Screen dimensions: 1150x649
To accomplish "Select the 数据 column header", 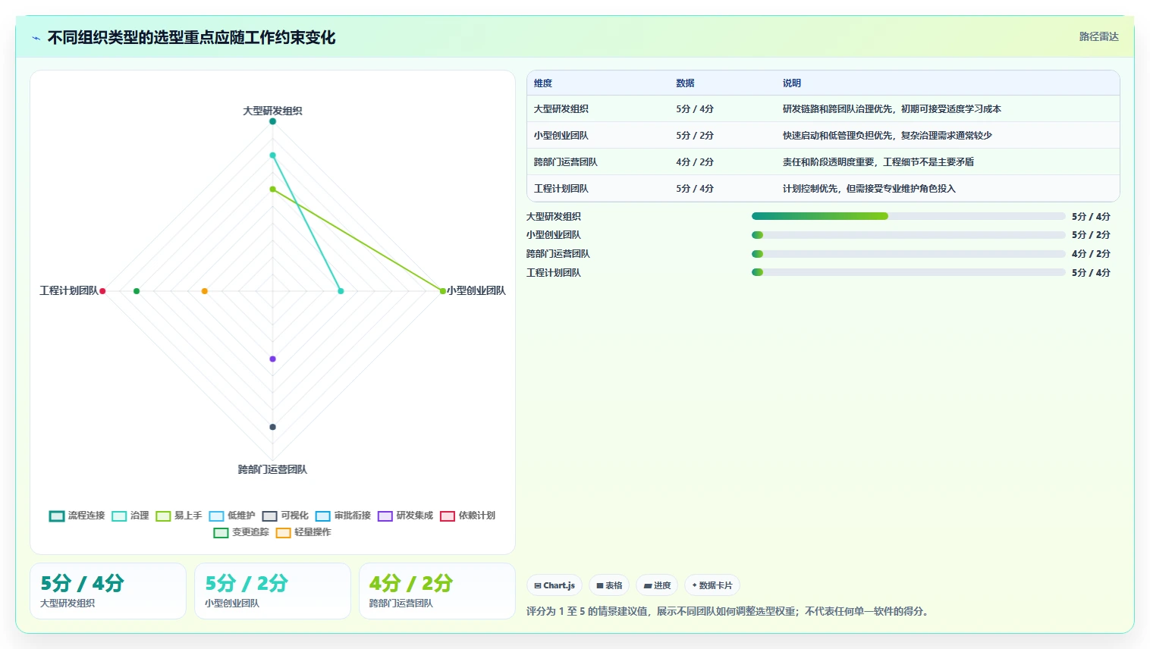I will pos(685,83).
